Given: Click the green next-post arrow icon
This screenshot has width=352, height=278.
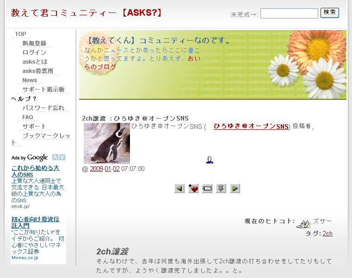Looking at the screenshot, I should pyautogui.click(x=235, y=188).
